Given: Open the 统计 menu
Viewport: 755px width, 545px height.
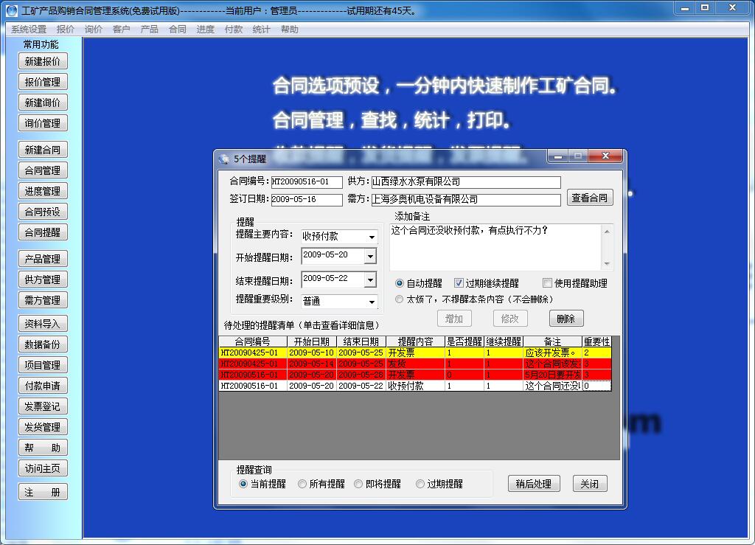Looking at the screenshot, I should 262,29.
